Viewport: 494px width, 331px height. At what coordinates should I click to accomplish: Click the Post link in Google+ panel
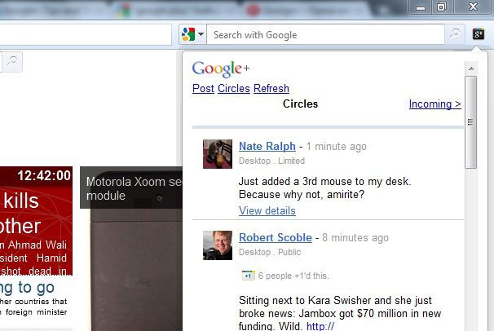203,89
